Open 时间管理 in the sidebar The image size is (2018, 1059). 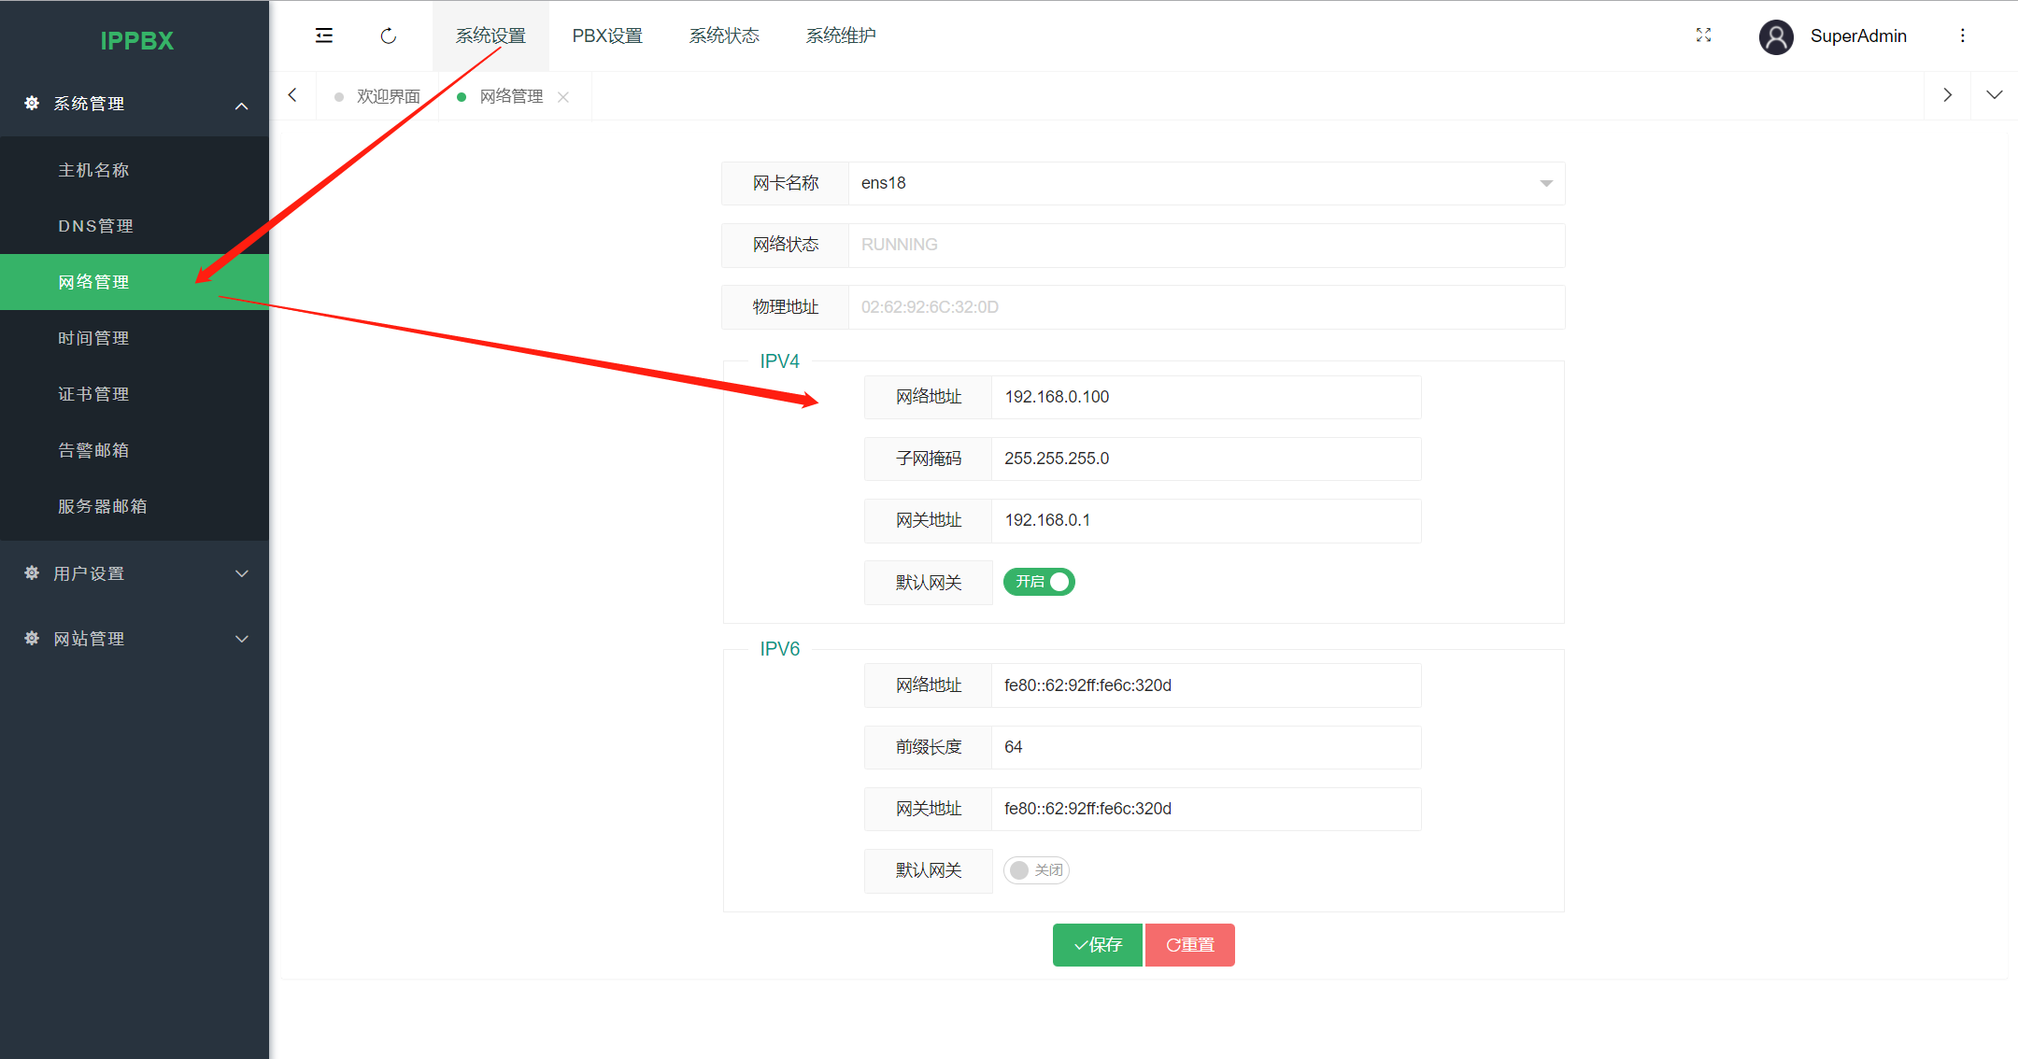pos(135,338)
